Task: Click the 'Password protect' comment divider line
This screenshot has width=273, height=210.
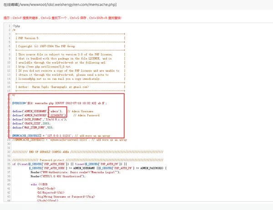Action: pyautogui.click(x=88, y=160)
